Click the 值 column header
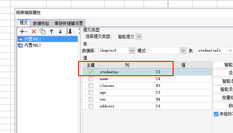 tap(184, 65)
